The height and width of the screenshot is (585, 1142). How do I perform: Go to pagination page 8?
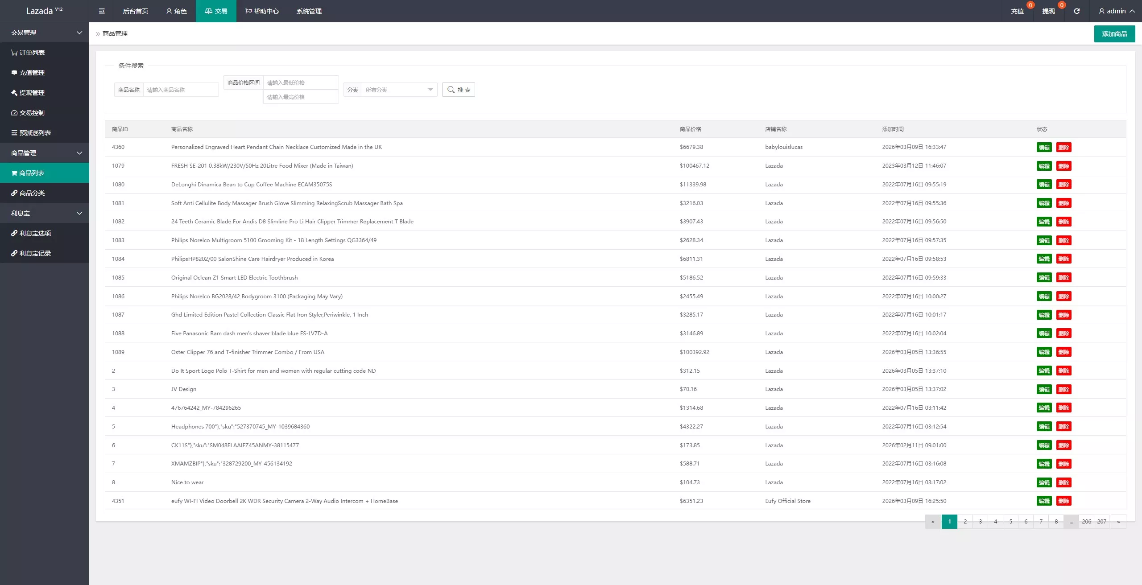click(1056, 522)
